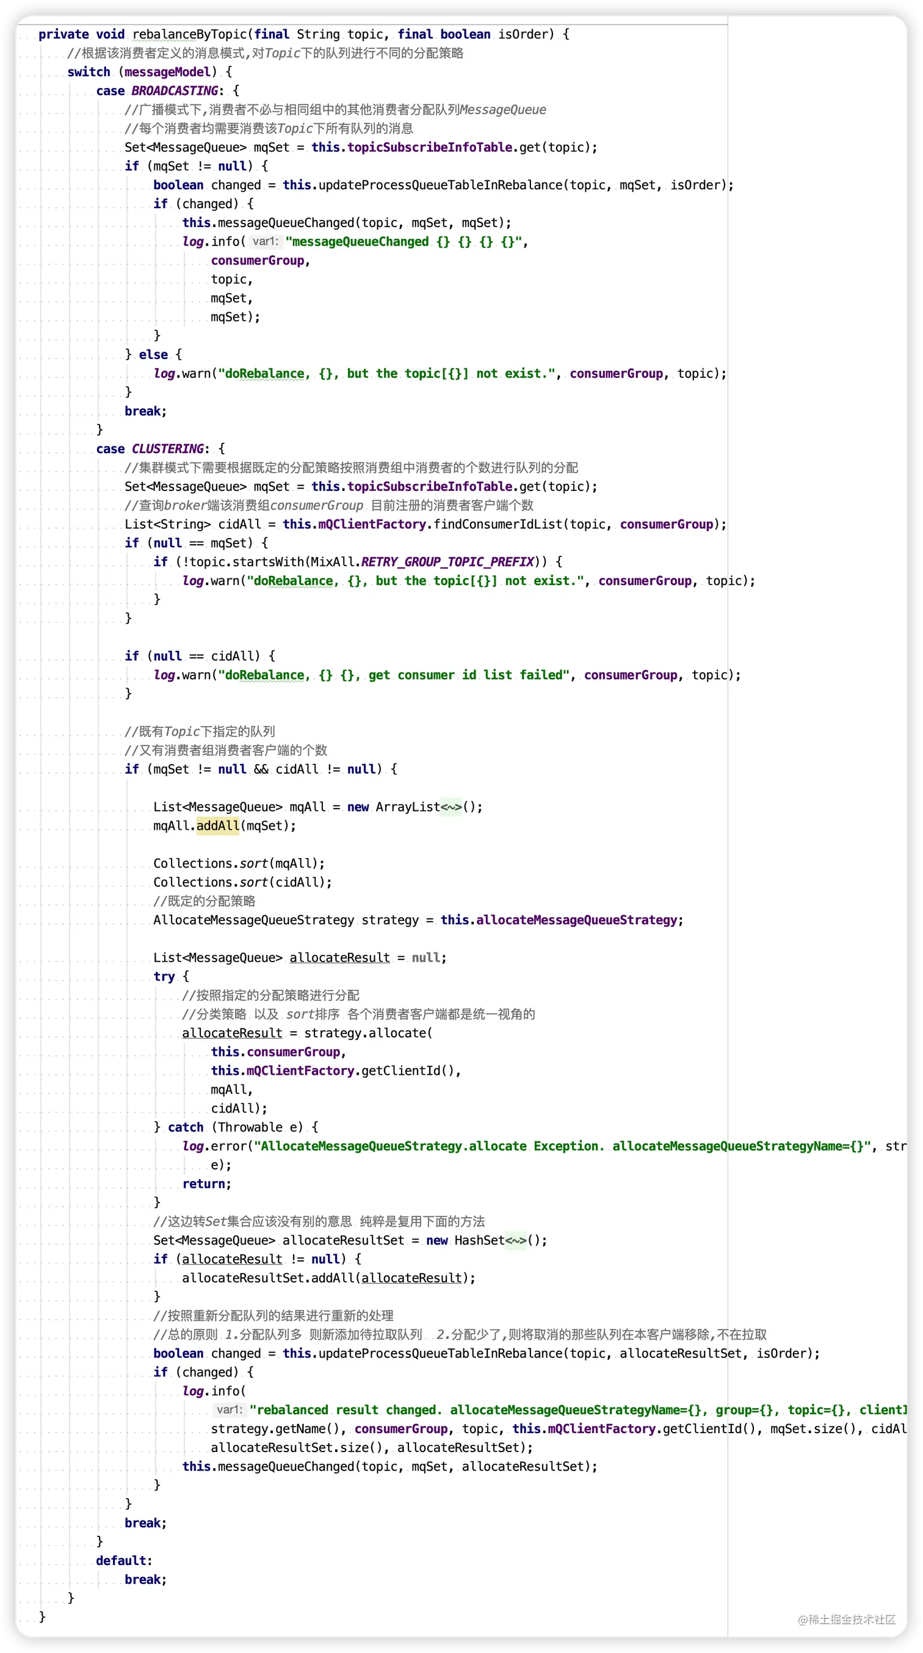Viewport: 923px width, 1653px height.
Task: Click 'this.messageQueueChanged(topic, mqSet, mqSet);' line
Action: pos(346,223)
